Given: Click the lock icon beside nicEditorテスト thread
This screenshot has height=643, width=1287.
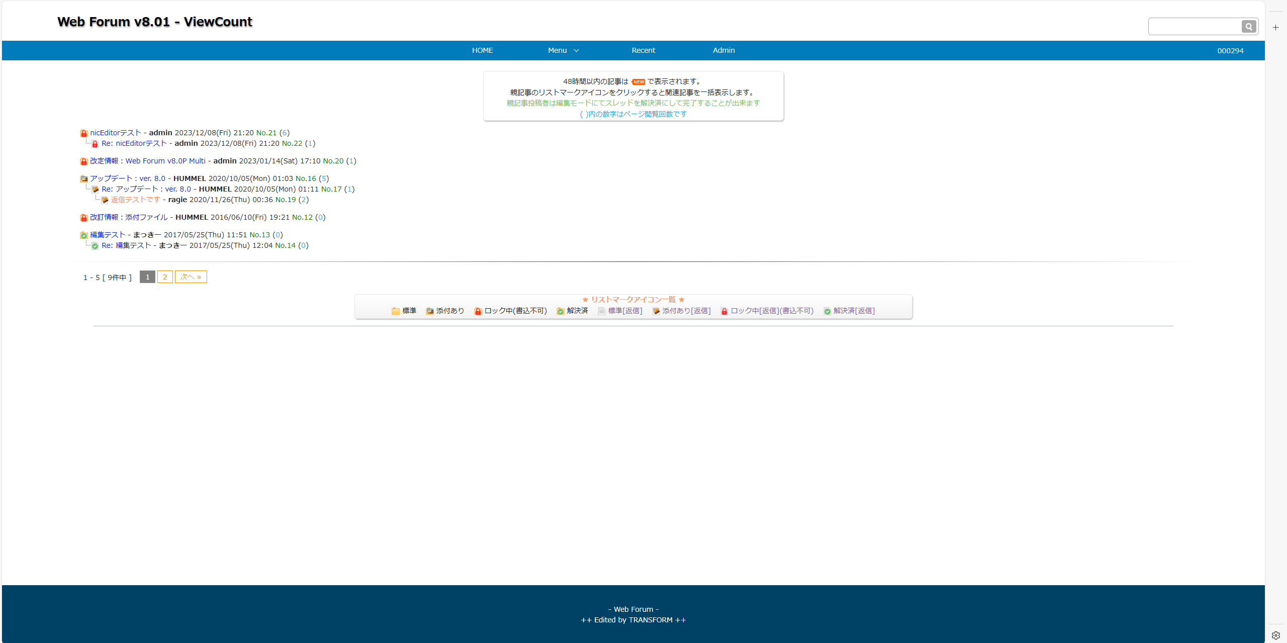Looking at the screenshot, I should pos(83,133).
